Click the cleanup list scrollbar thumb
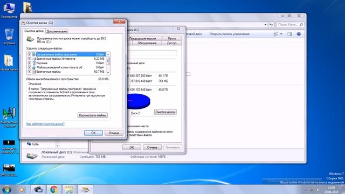Viewport: 345px width, 194px height. (x=108, y=61)
